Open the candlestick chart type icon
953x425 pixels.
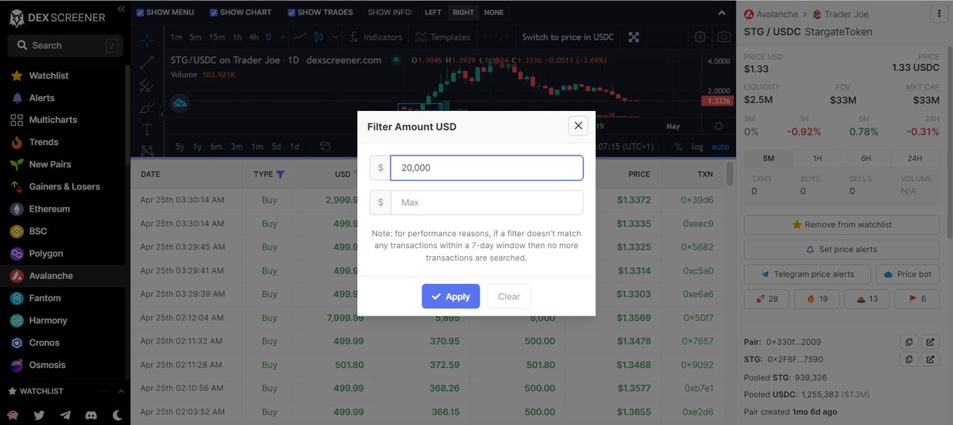click(x=318, y=36)
